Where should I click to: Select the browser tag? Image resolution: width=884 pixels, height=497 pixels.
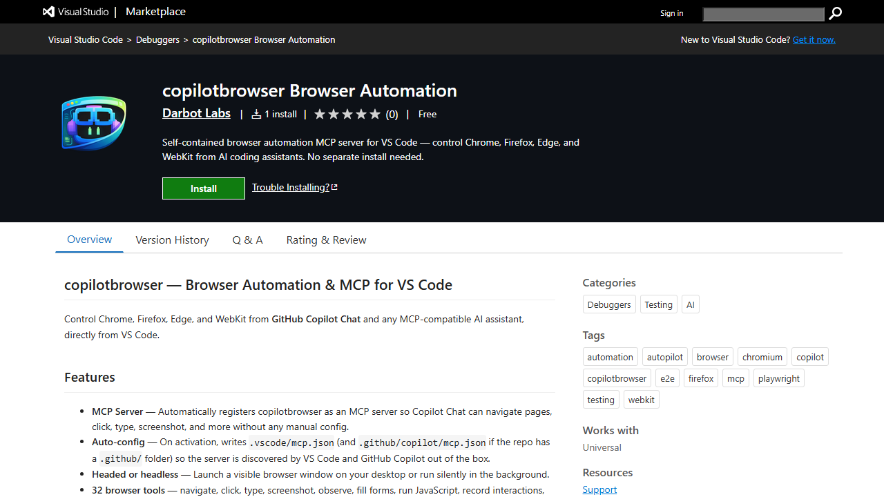point(712,357)
